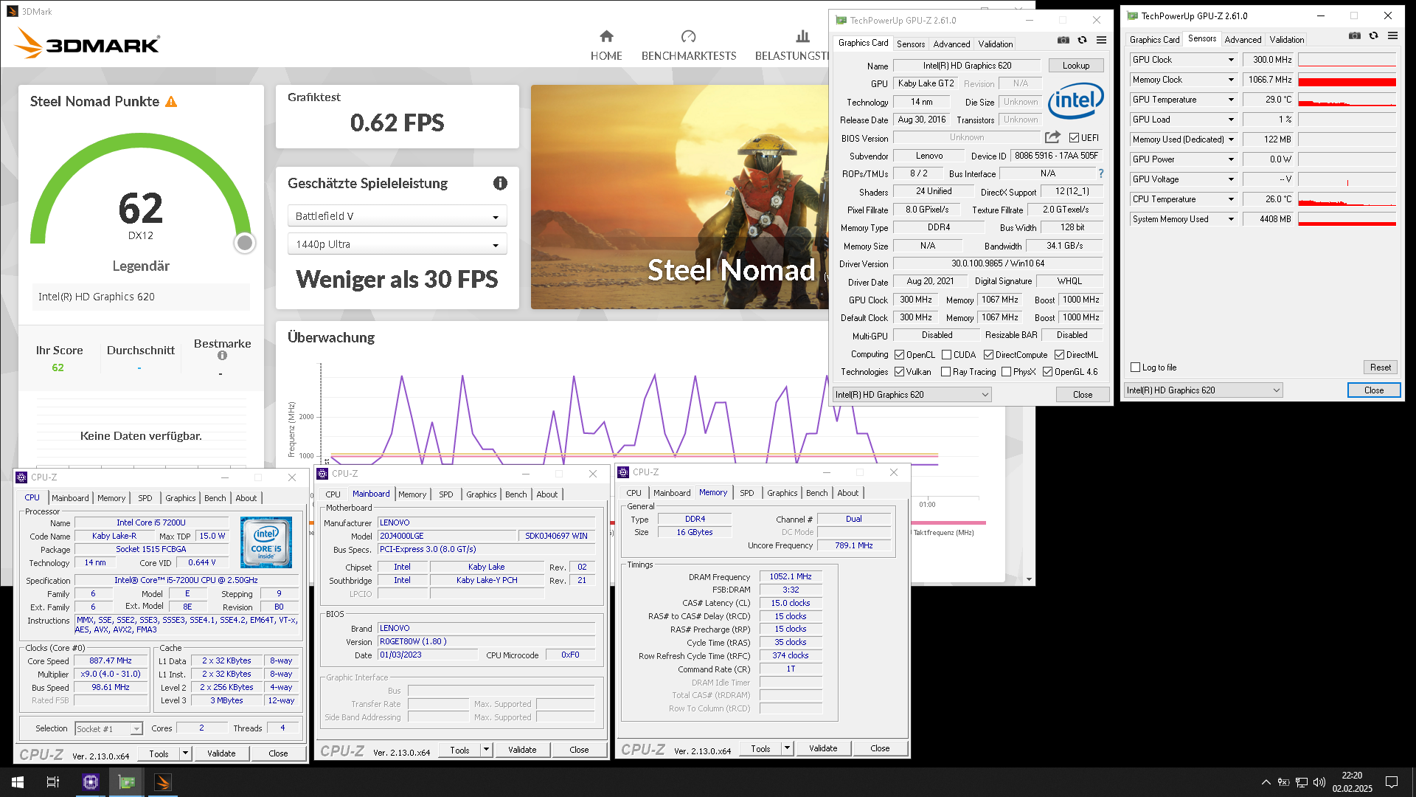Image resolution: width=1416 pixels, height=797 pixels.
Task: Click the score gauge handle knob
Action: tap(245, 243)
